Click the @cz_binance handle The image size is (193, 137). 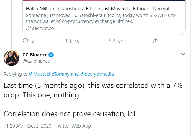36,61
